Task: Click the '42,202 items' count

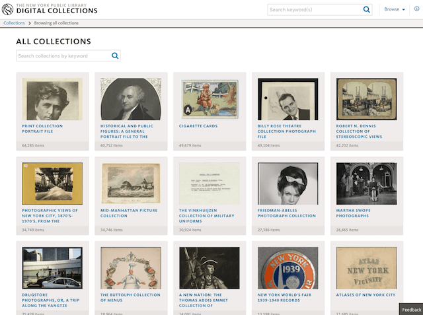Action: point(347,145)
